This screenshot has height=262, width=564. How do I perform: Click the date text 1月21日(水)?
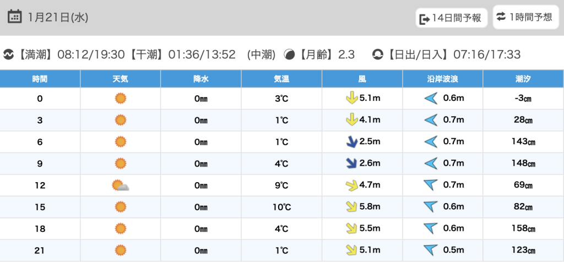(58, 17)
